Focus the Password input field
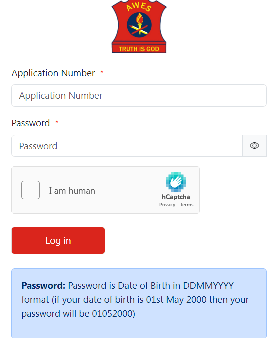The width and height of the screenshot is (279, 338). pyautogui.click(x=127, y=146)
